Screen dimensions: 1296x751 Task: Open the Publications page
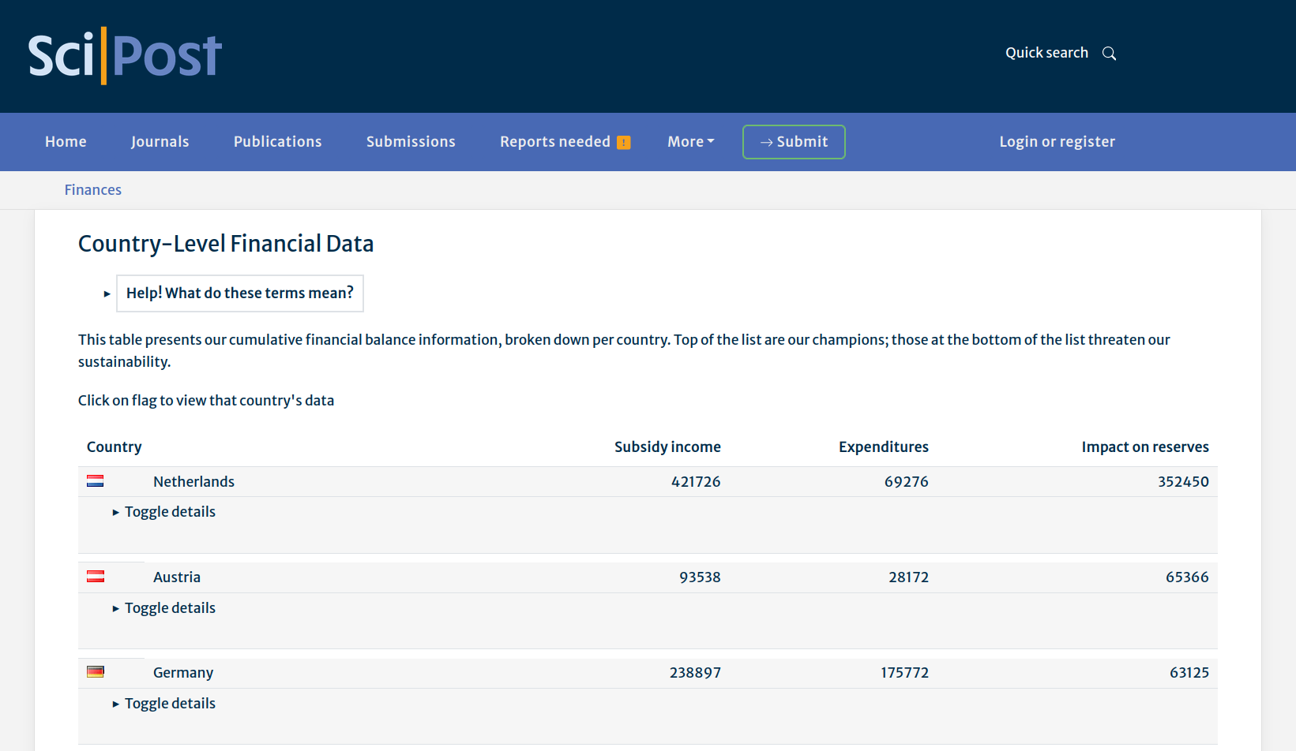[x=277, y=142]
